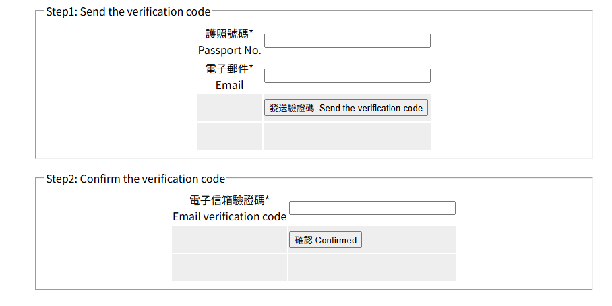Image resolution: width=612 pixels, height=306 pixels.
Task: Click the "電子信箱驗證碼" Chinese label text
Action: [x=226, y=200]
